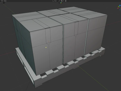The width and height of the screenshot is (121, 91).
Task: Toggle snapping magnet button
Action: pos(62,1)
